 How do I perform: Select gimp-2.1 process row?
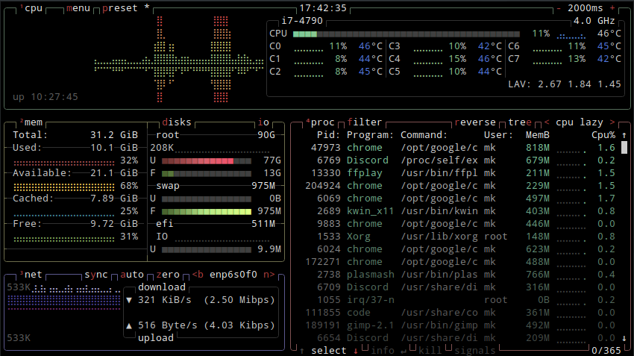coord(460,325)
